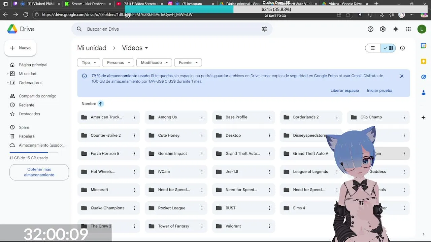431x242 pixels.
Task: Open the Google Drive logo home
Action: 21,29
